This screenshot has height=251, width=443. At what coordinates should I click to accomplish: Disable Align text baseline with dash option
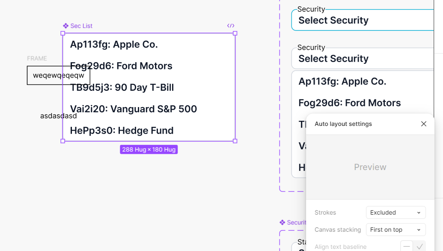(x=407, y=247)
